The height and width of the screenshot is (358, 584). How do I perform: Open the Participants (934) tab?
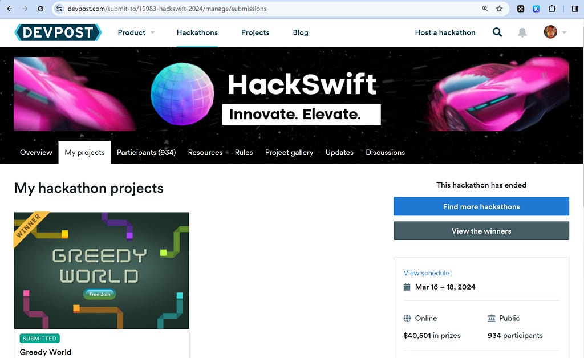(x=147, y=153)
